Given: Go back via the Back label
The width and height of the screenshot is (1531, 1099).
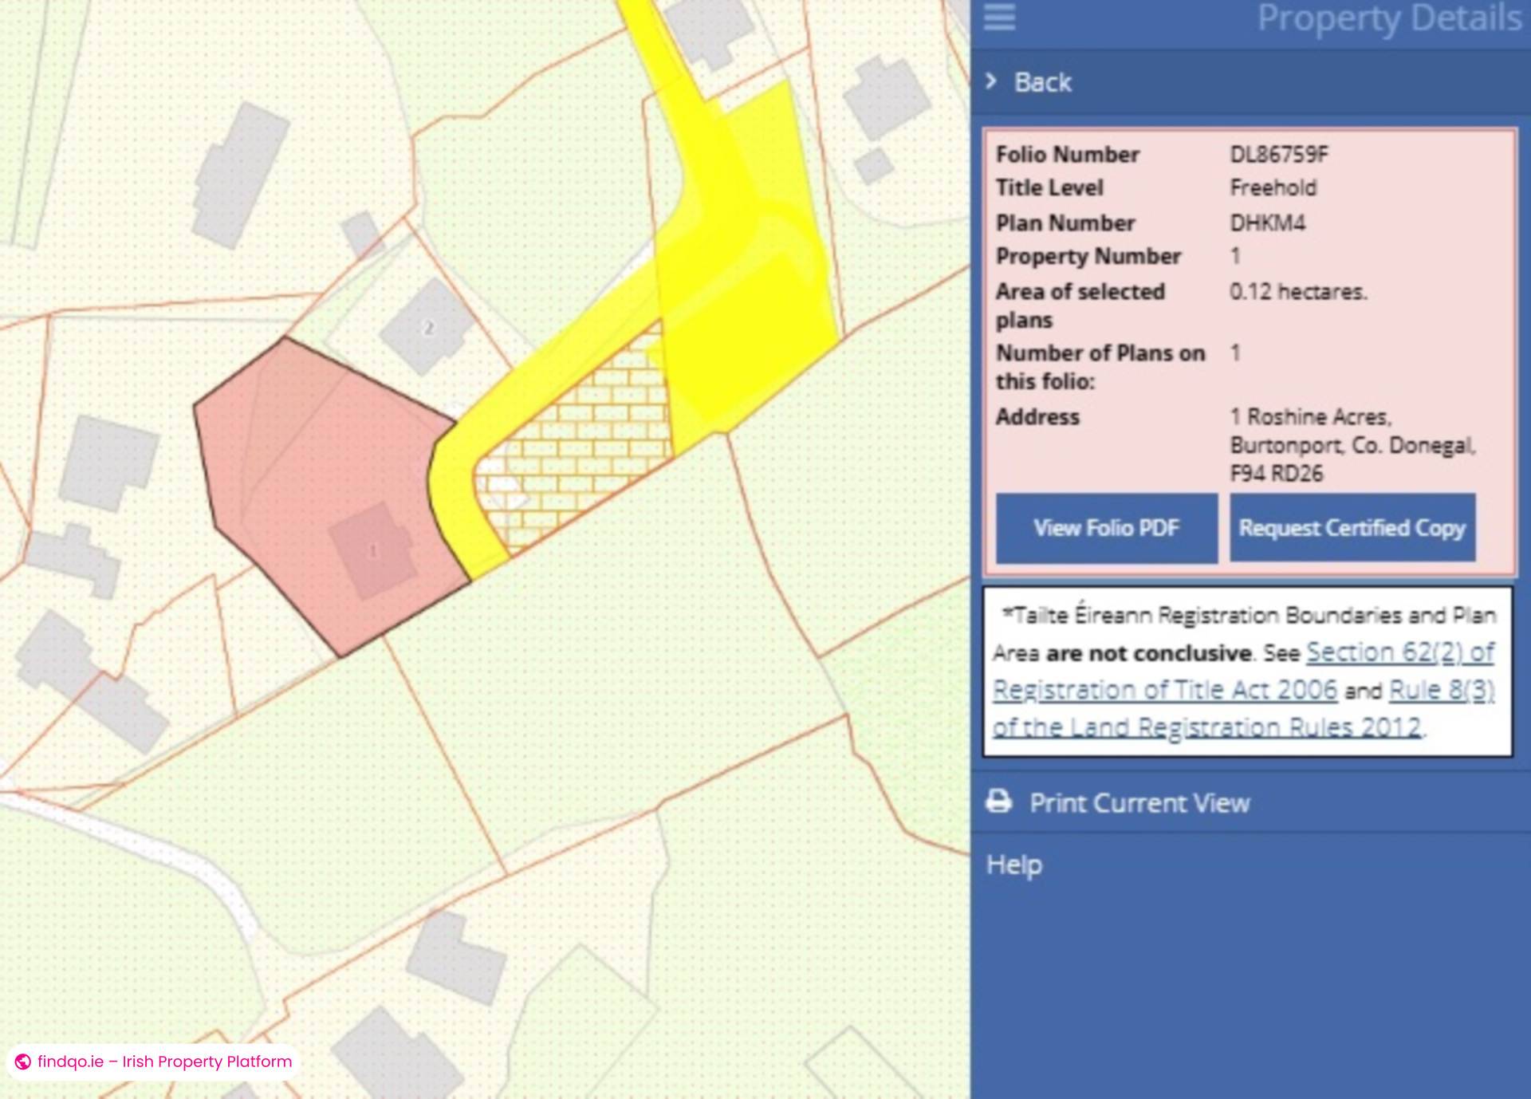Looking at the screenshot, I should click(1042, 82).
